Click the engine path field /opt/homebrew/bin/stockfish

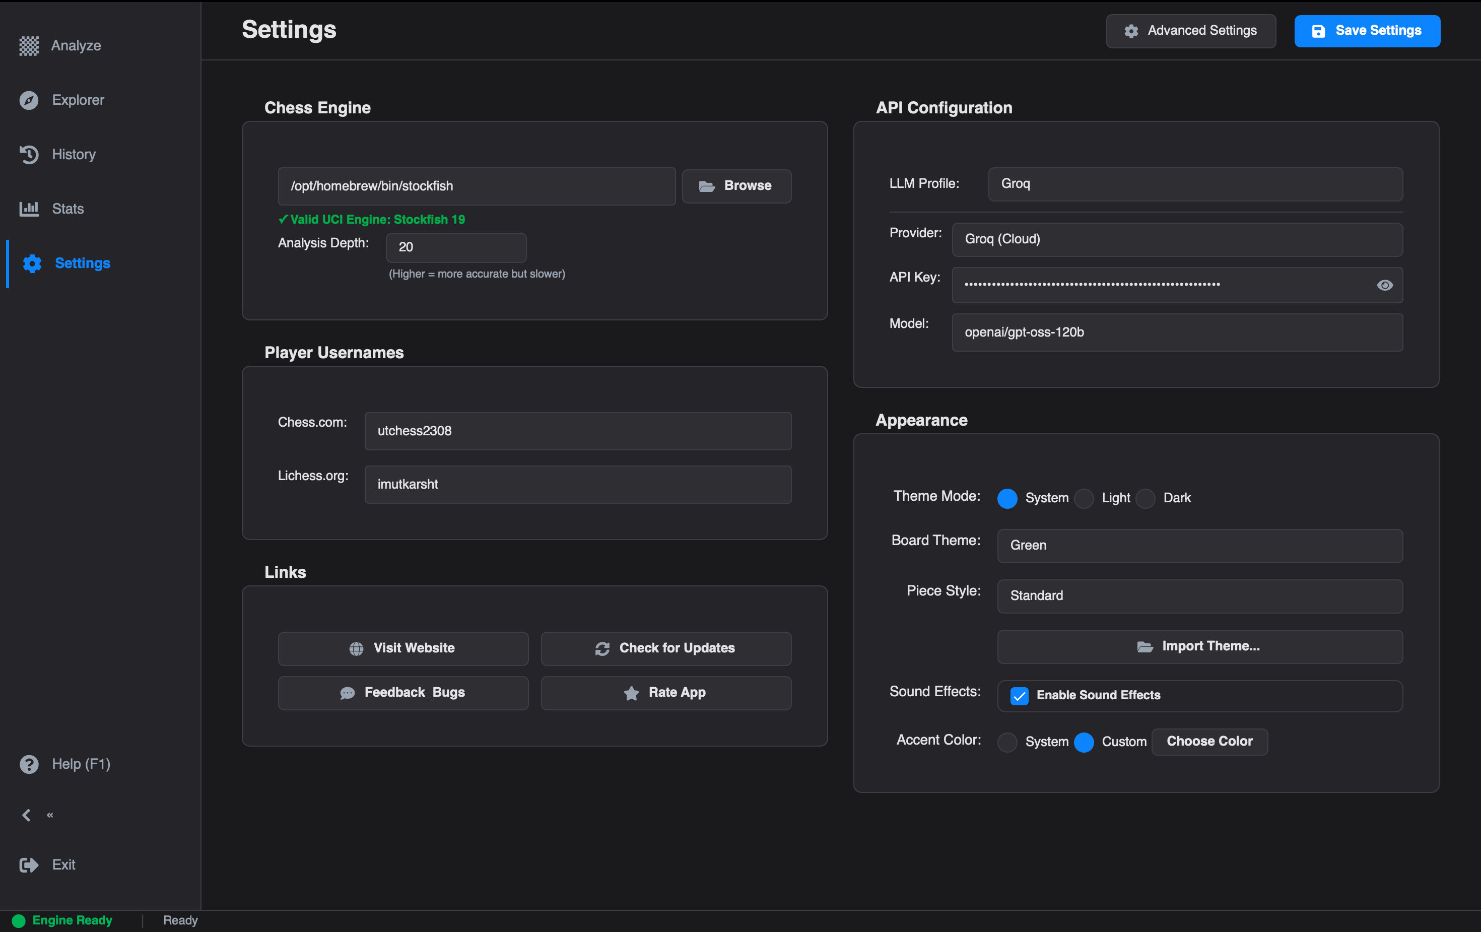[477, 186]
